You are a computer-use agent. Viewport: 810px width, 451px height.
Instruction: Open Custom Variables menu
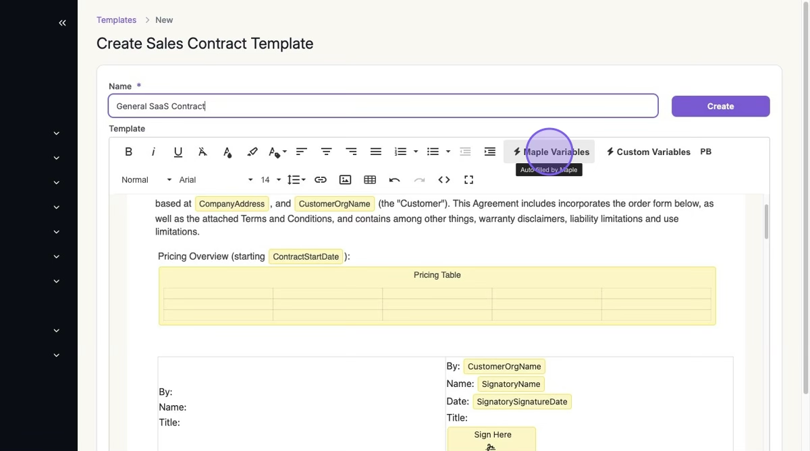click(x=648, y=152)
